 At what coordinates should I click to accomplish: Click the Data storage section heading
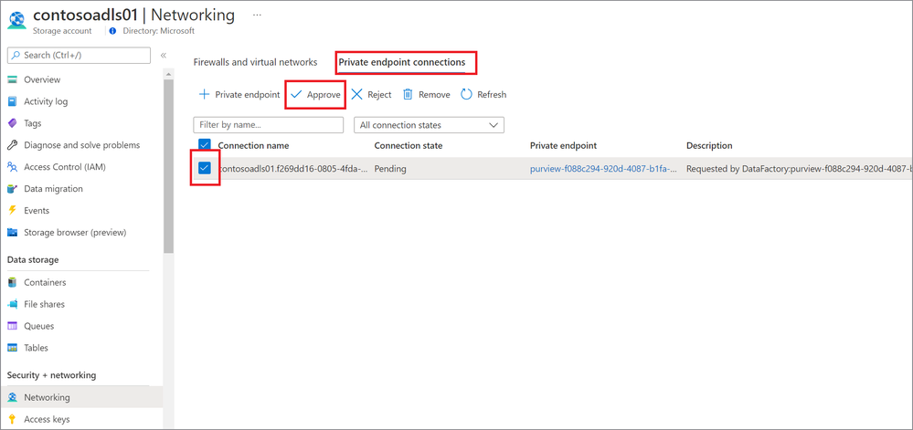pos(33,259)
